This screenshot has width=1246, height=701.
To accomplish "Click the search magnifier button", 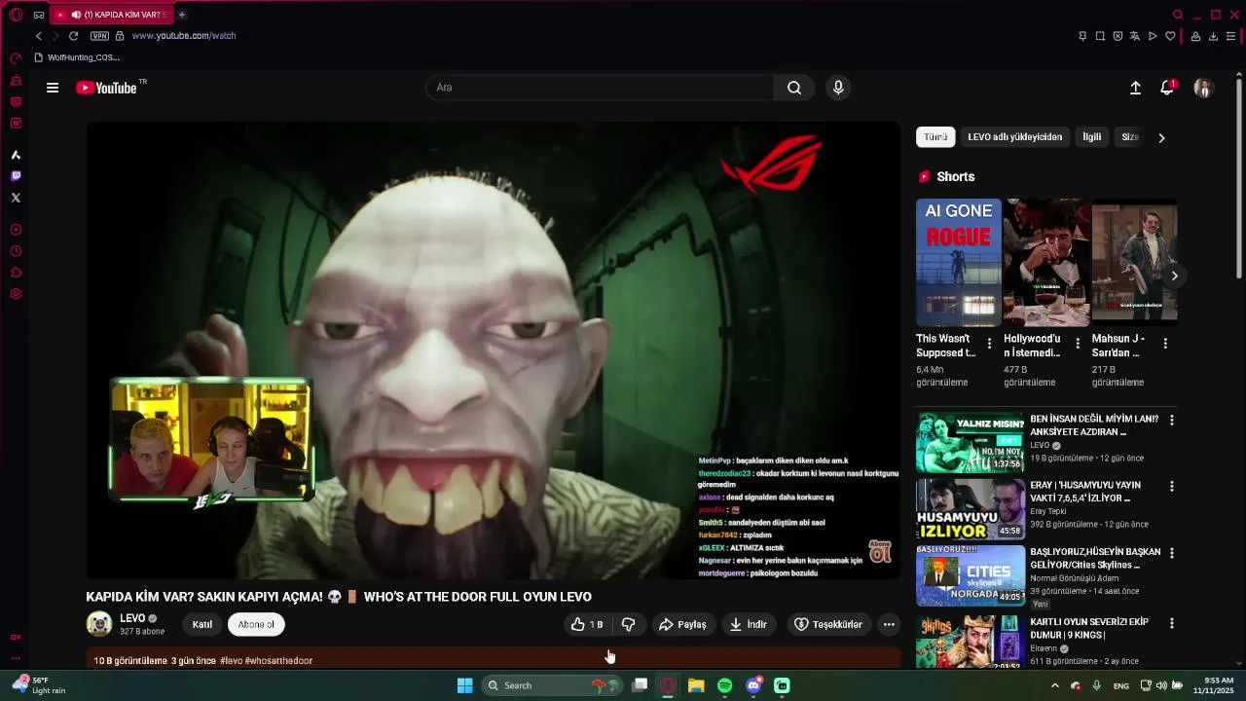I will (794, 88).
